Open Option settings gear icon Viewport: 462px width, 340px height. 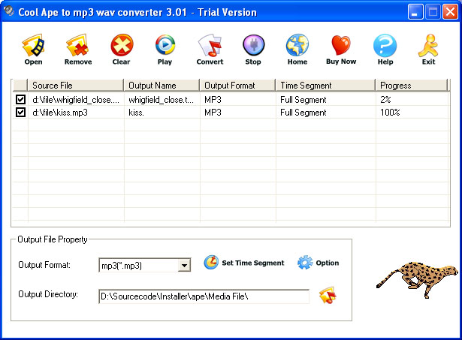pos(305,262)
